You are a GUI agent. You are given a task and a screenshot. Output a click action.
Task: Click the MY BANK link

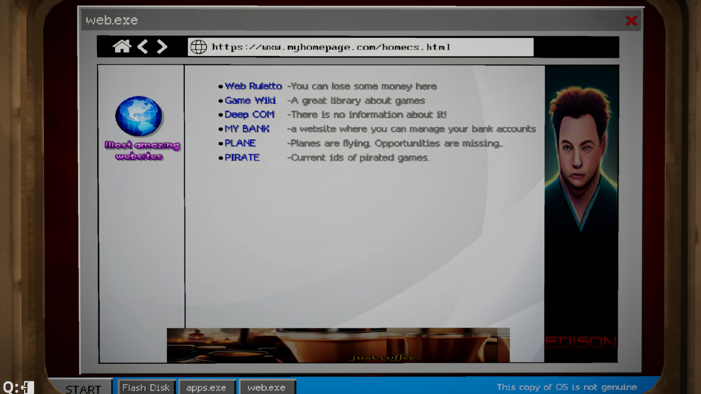246,128
